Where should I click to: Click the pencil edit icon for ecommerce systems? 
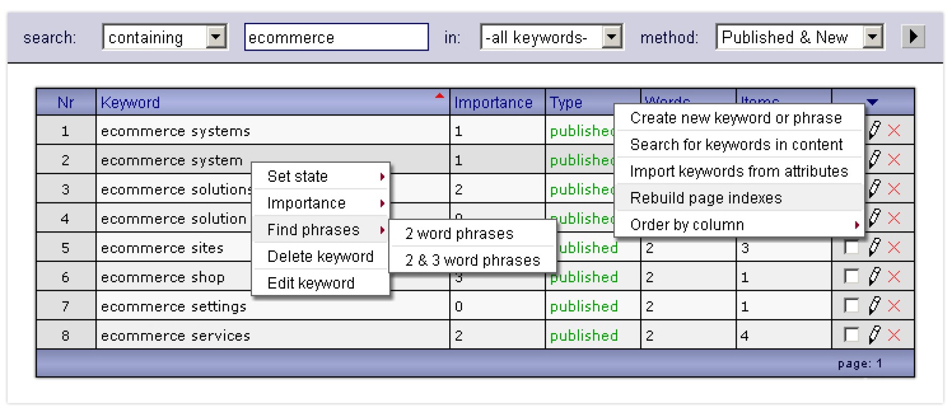[x=874, y=130]
